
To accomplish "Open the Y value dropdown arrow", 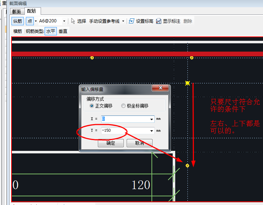I will click(x=151, y=131).
